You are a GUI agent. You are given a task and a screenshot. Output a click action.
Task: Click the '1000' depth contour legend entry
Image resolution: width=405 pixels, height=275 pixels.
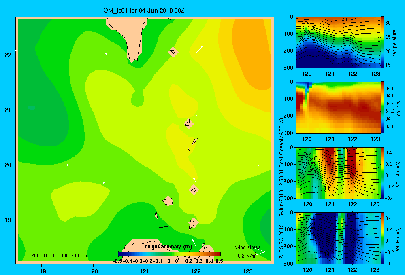point(49,256)
